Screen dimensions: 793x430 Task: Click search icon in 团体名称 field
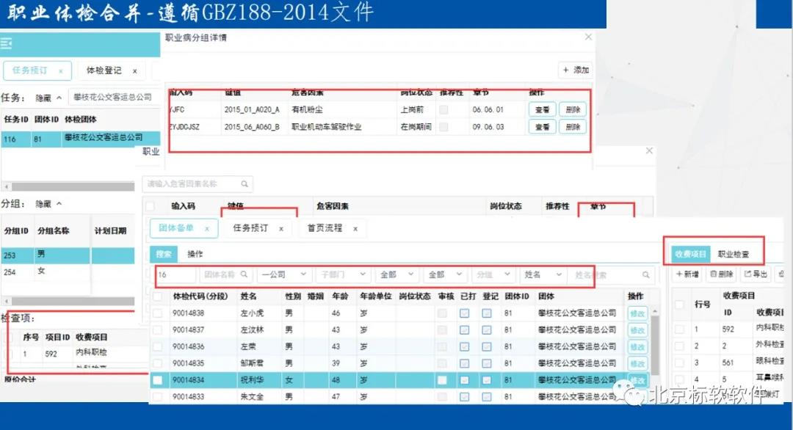(244, 274)
